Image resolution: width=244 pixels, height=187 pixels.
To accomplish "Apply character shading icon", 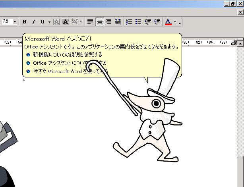I will click(x=66, y=22).
